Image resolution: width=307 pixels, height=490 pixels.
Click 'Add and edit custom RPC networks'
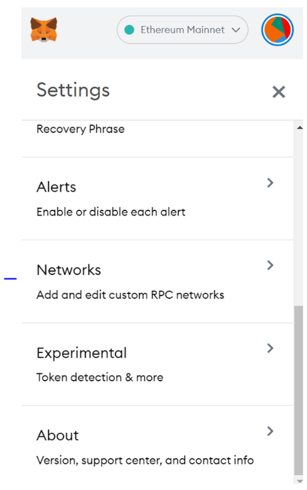coord(130,295)
